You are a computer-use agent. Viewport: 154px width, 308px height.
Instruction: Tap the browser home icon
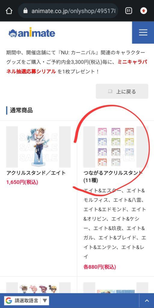[9, 11]
